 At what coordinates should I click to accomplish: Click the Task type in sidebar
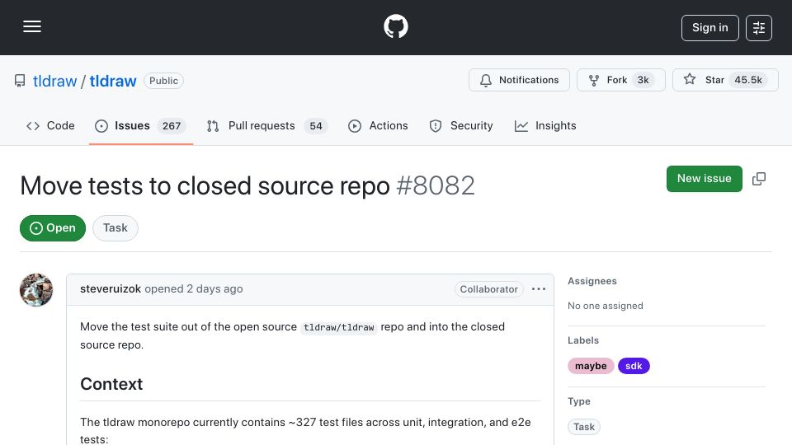(x=584, y=427)
